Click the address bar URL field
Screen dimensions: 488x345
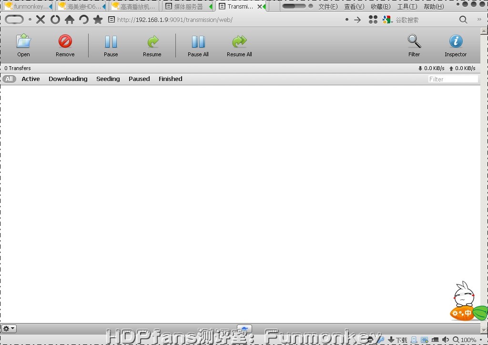[x=229, y=20]
